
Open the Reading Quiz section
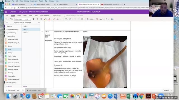pos(12,76)
